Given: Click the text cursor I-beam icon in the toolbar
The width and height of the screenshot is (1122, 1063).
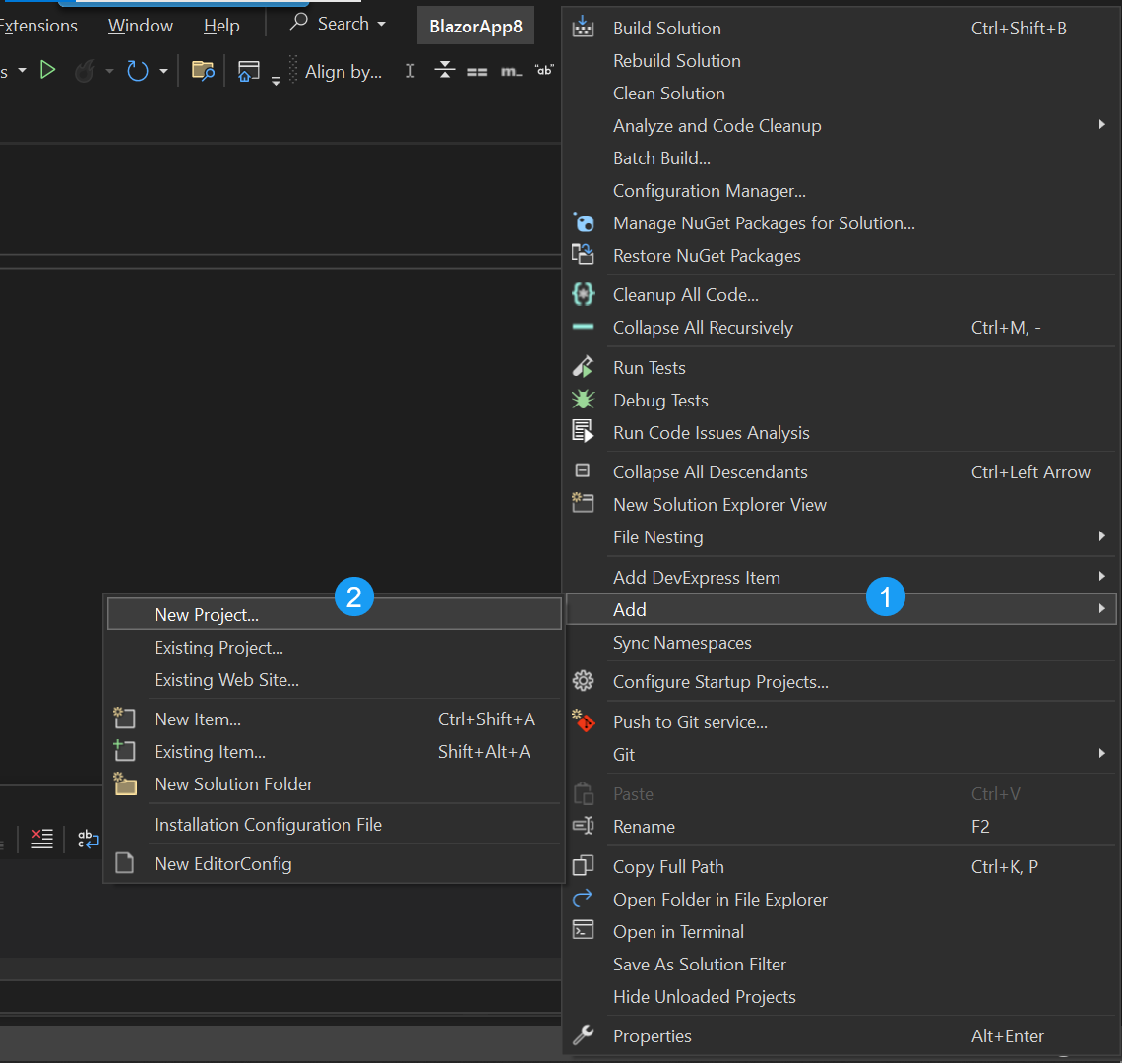Looking at the screenshot, I should pos(410,70).
